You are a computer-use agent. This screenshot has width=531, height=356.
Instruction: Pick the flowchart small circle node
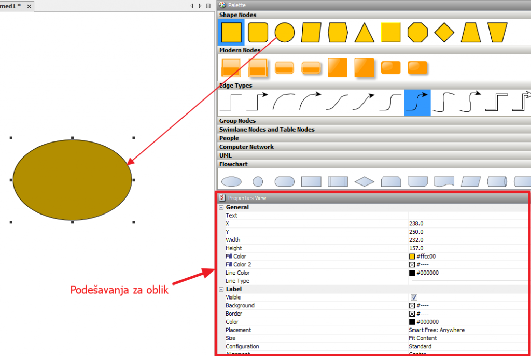point(258,182)
